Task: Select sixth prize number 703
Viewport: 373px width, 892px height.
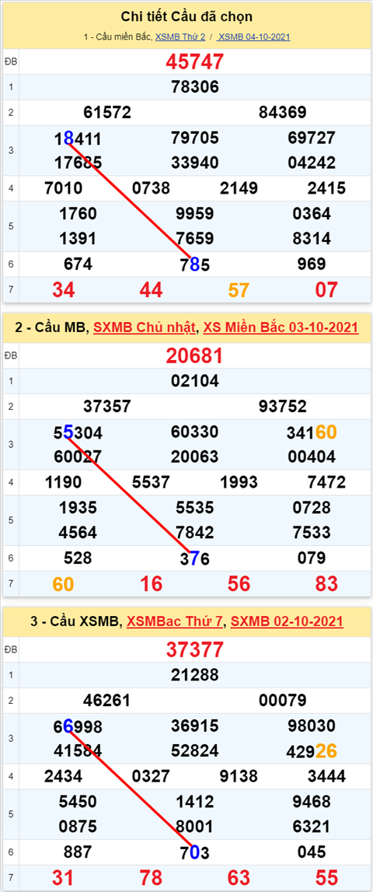Action: (194, 852)
